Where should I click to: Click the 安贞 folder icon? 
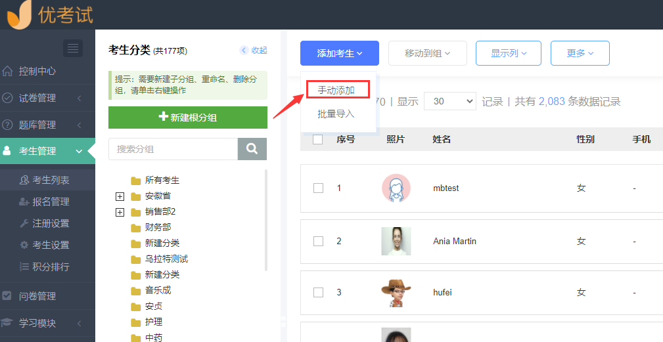136,307
